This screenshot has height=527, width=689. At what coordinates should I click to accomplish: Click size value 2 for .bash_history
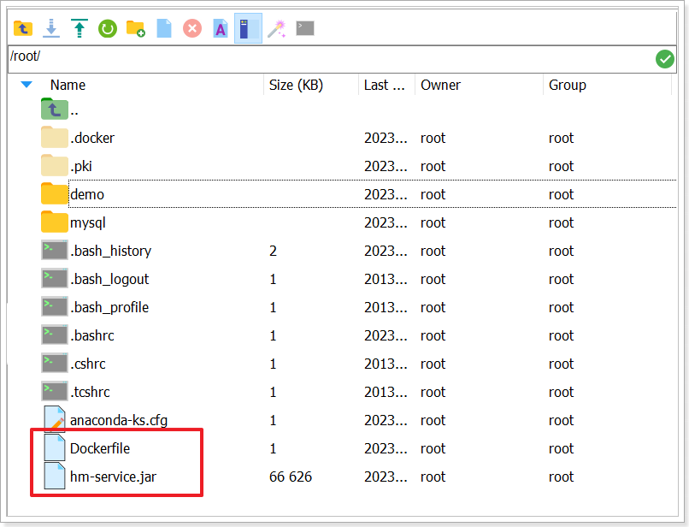(273, 251)
